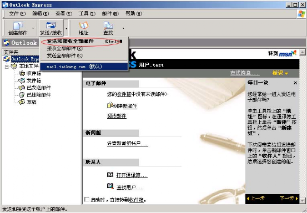Screen dimensions: 307x213
Task: Select the 收件箱 inbox folder icon
Action: (22, 73)
